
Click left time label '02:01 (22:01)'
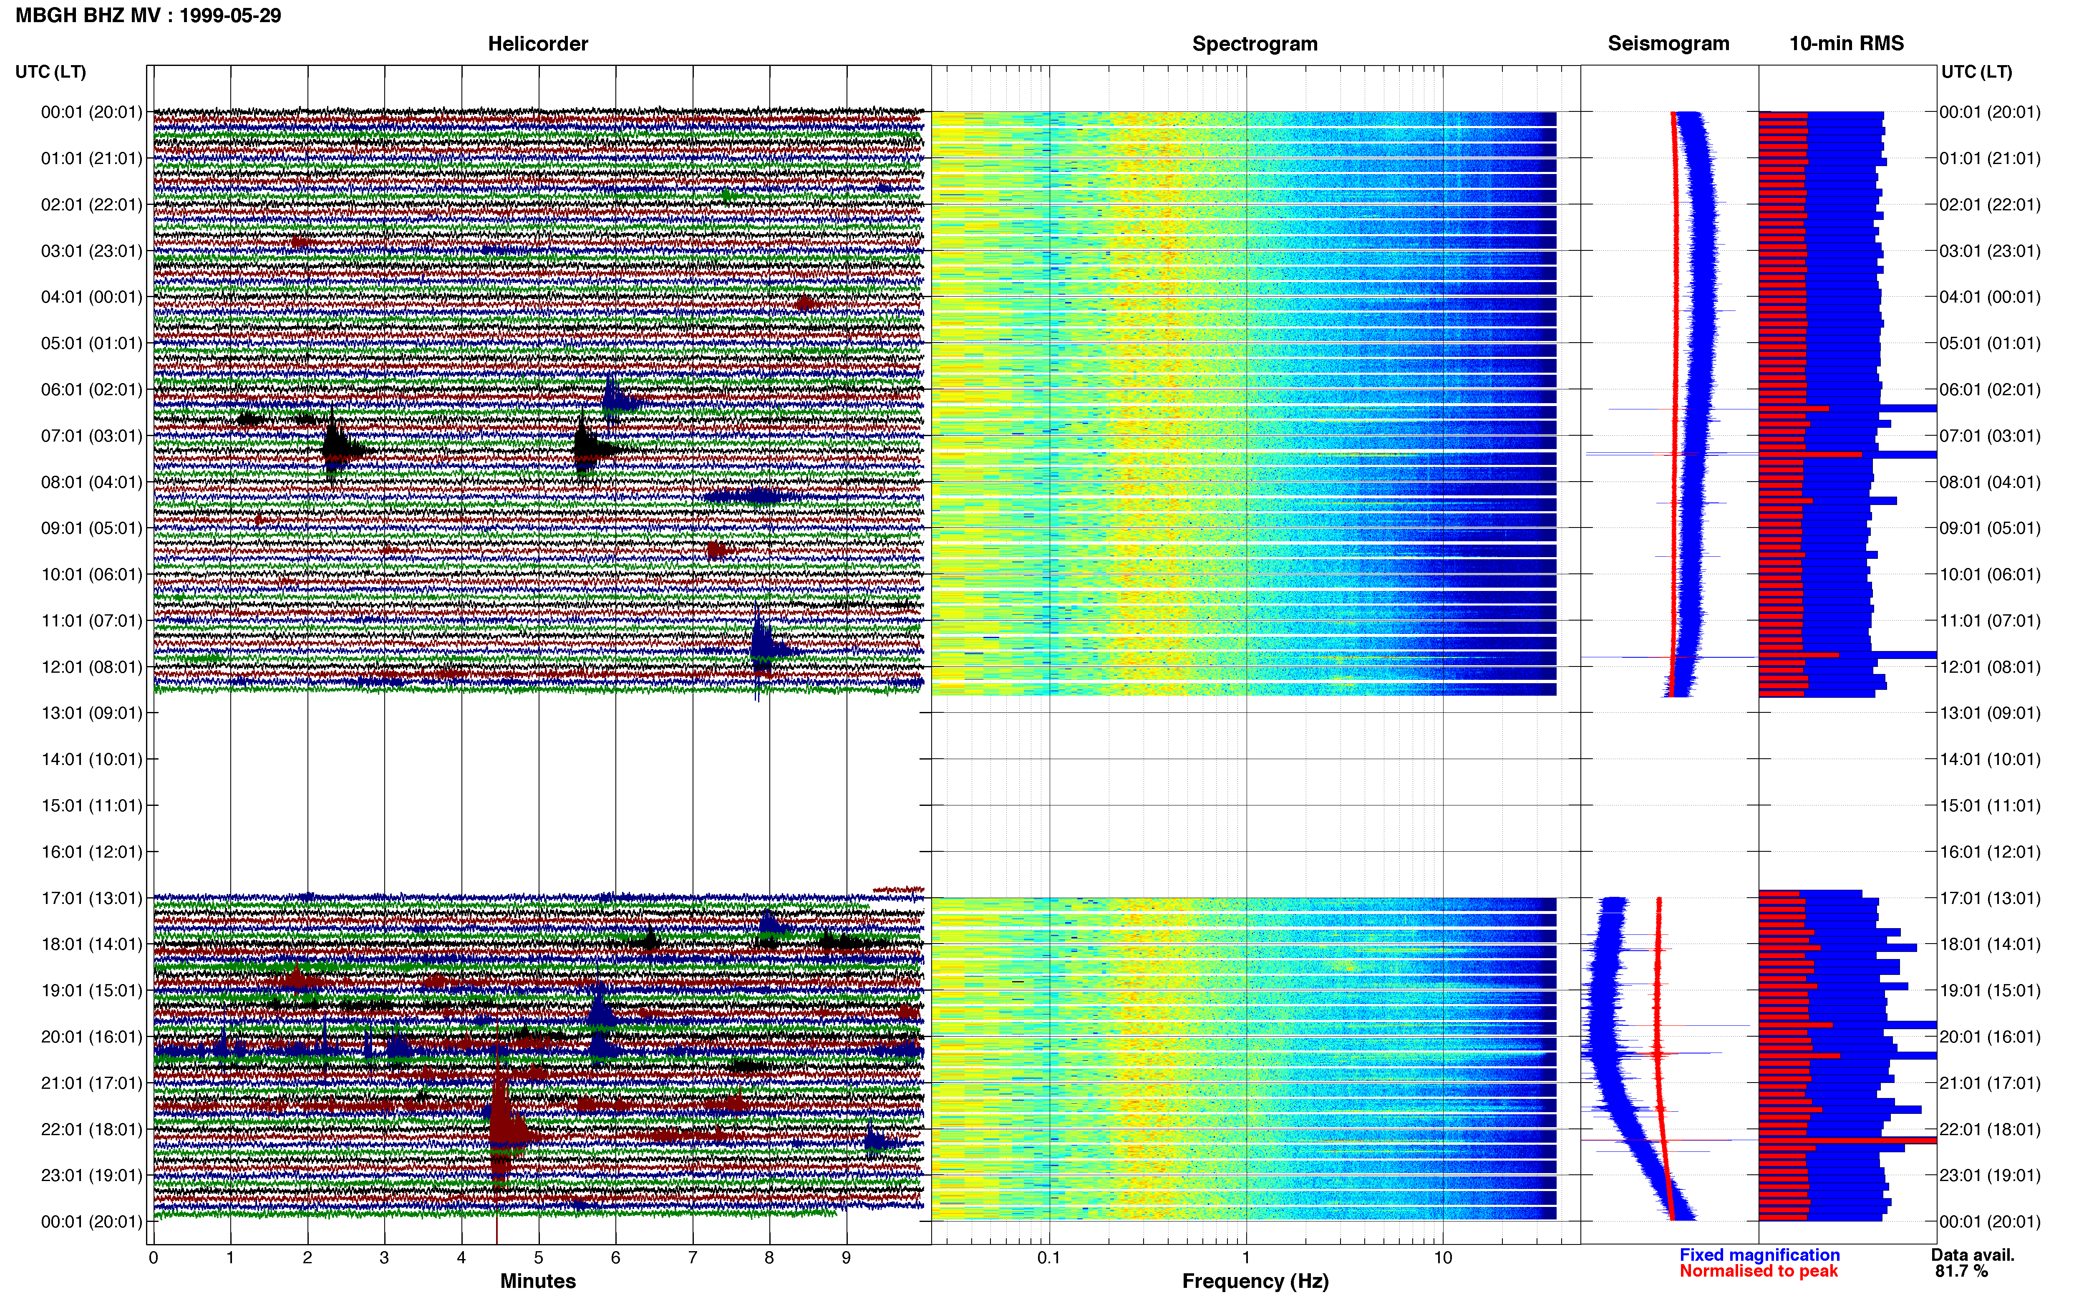coord(92,204)
